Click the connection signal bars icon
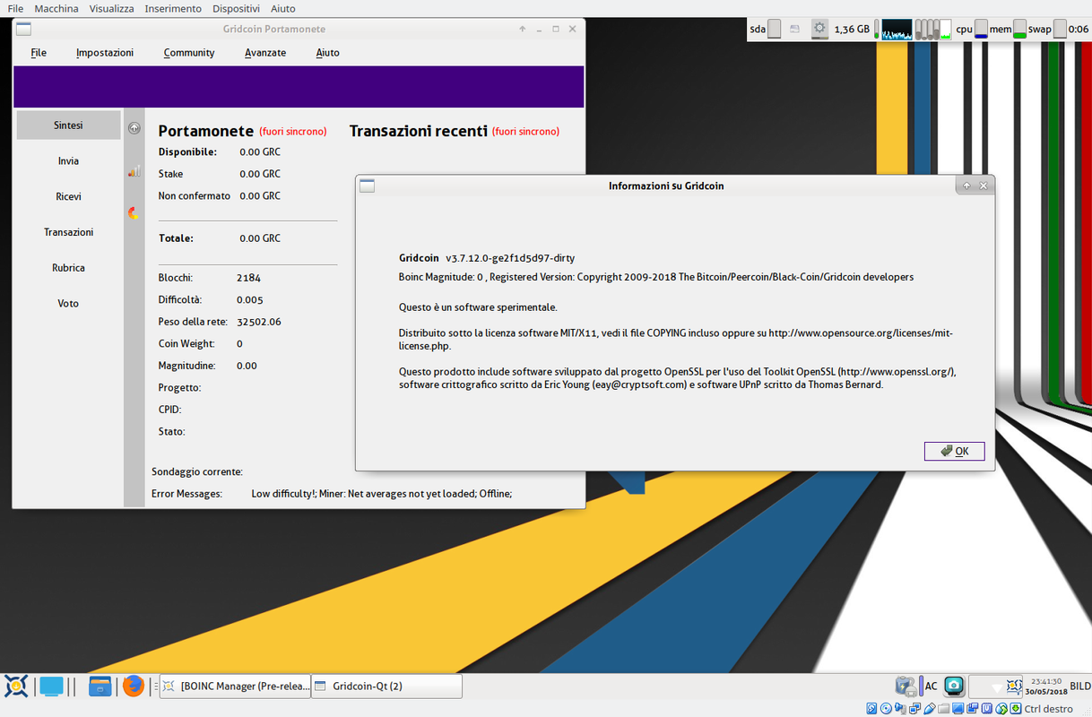The image size is (1092, 717). [134, 170]
